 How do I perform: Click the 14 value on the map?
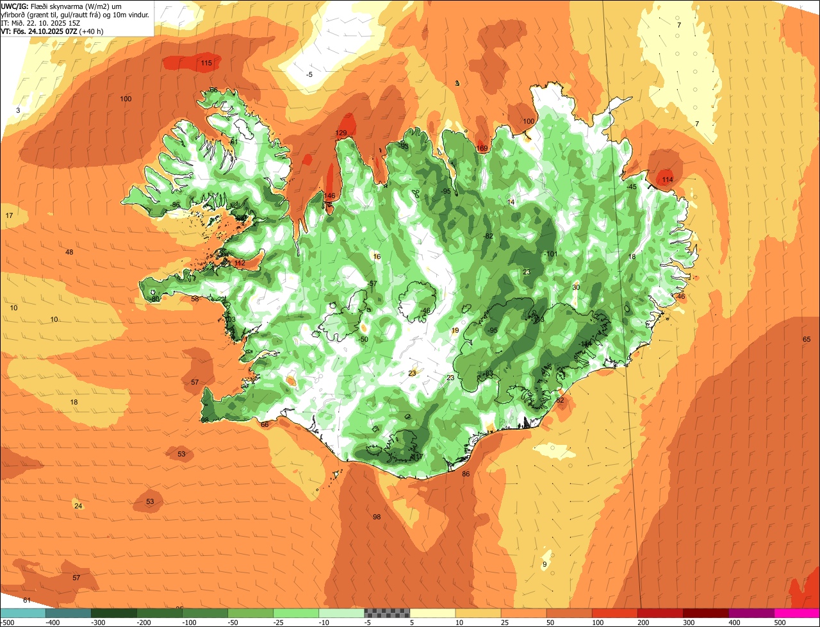(x=511, y=202)
